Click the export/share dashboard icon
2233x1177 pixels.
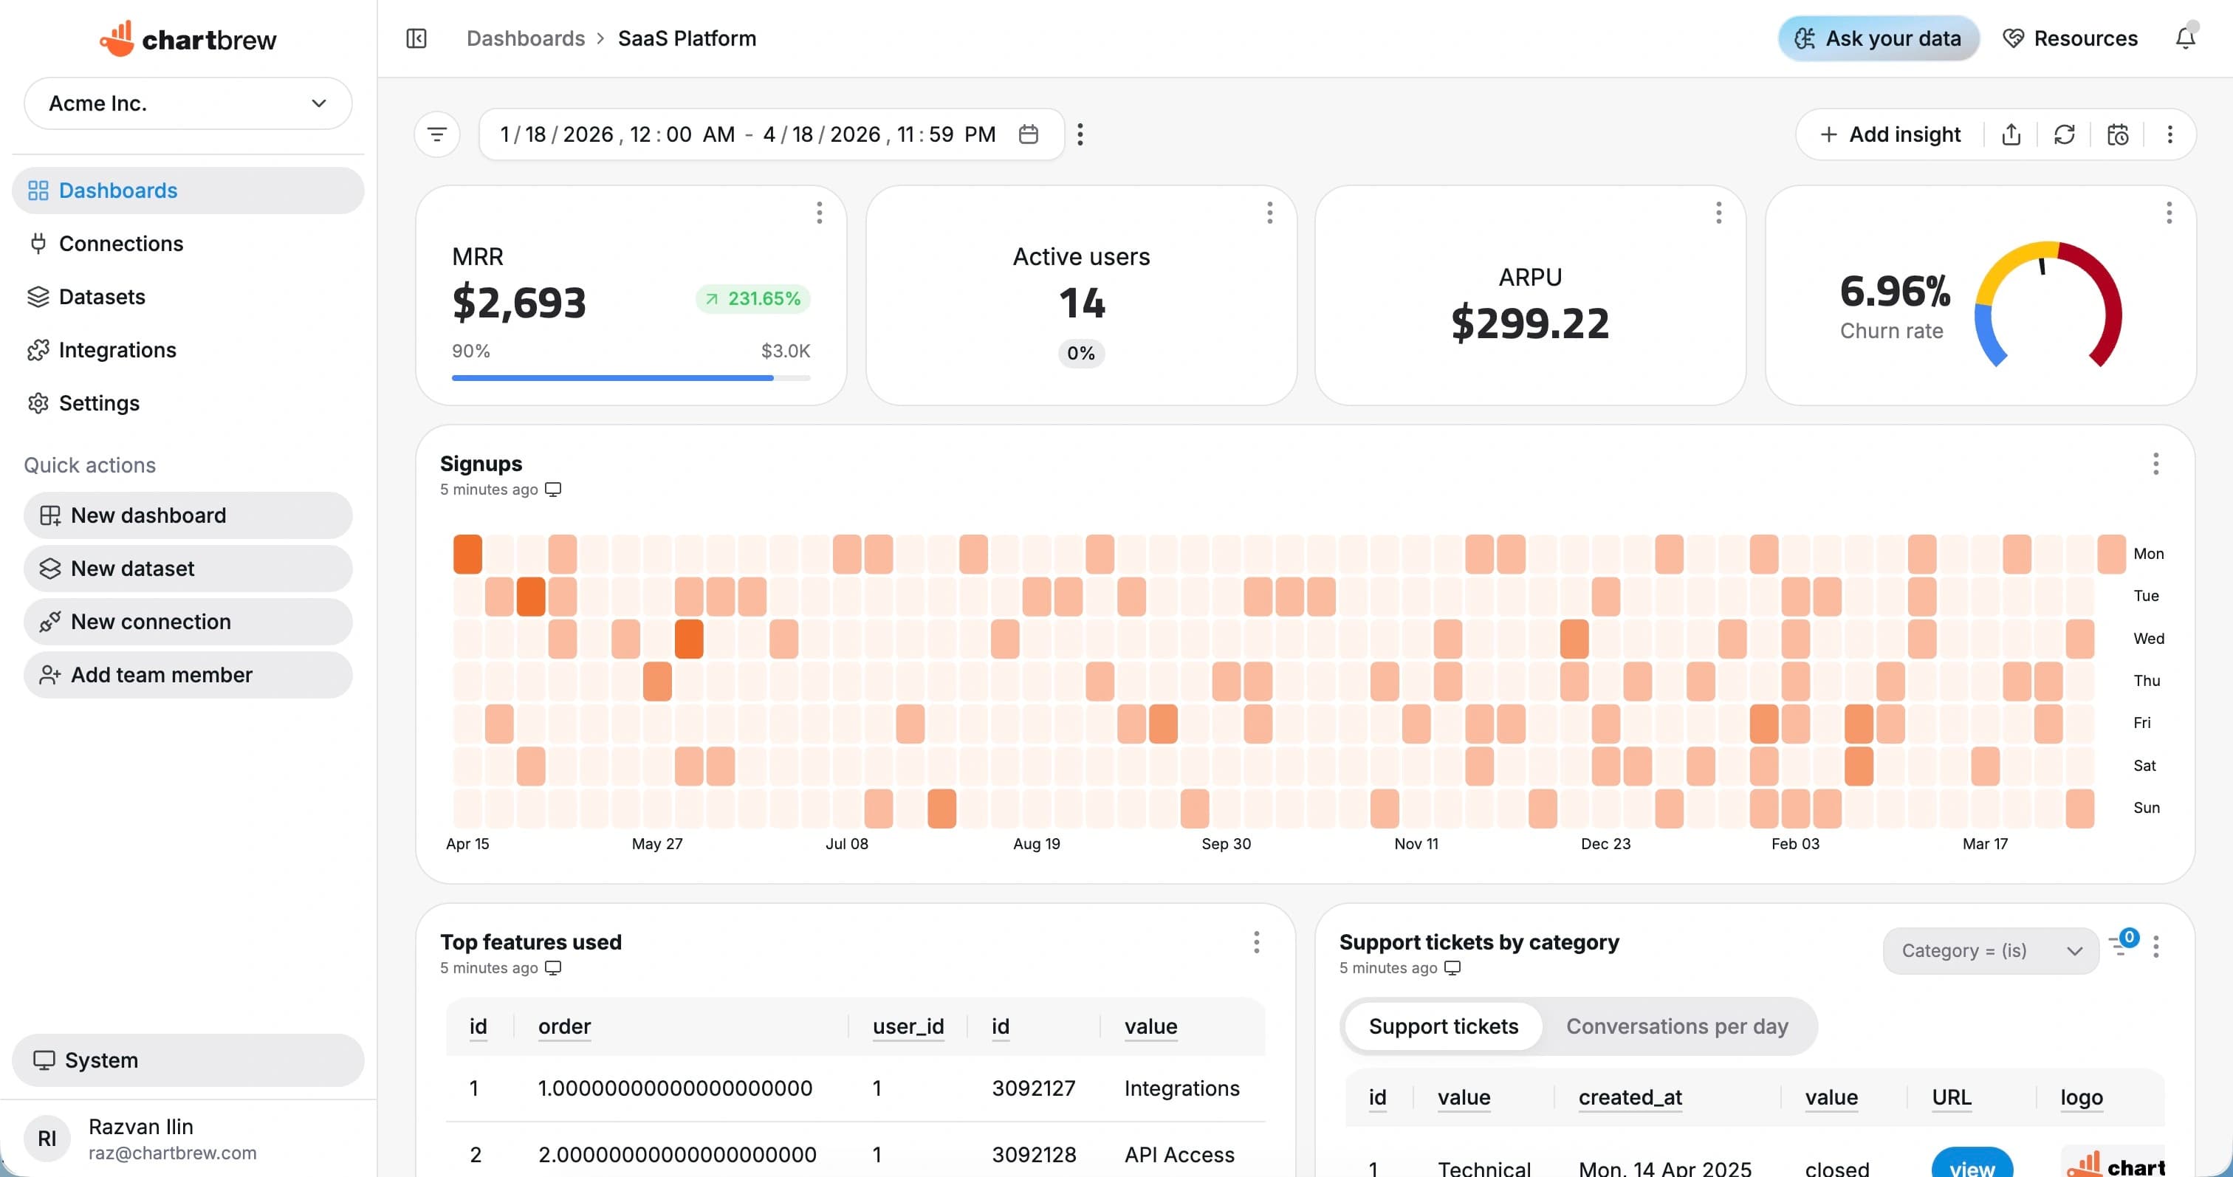coord(2011,134)
